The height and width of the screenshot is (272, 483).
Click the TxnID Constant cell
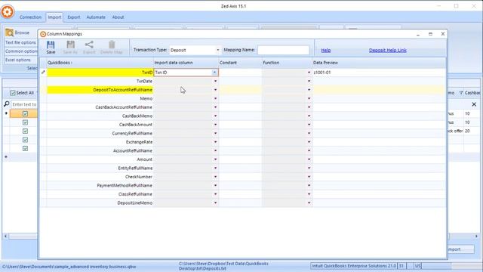coord(240,73)
